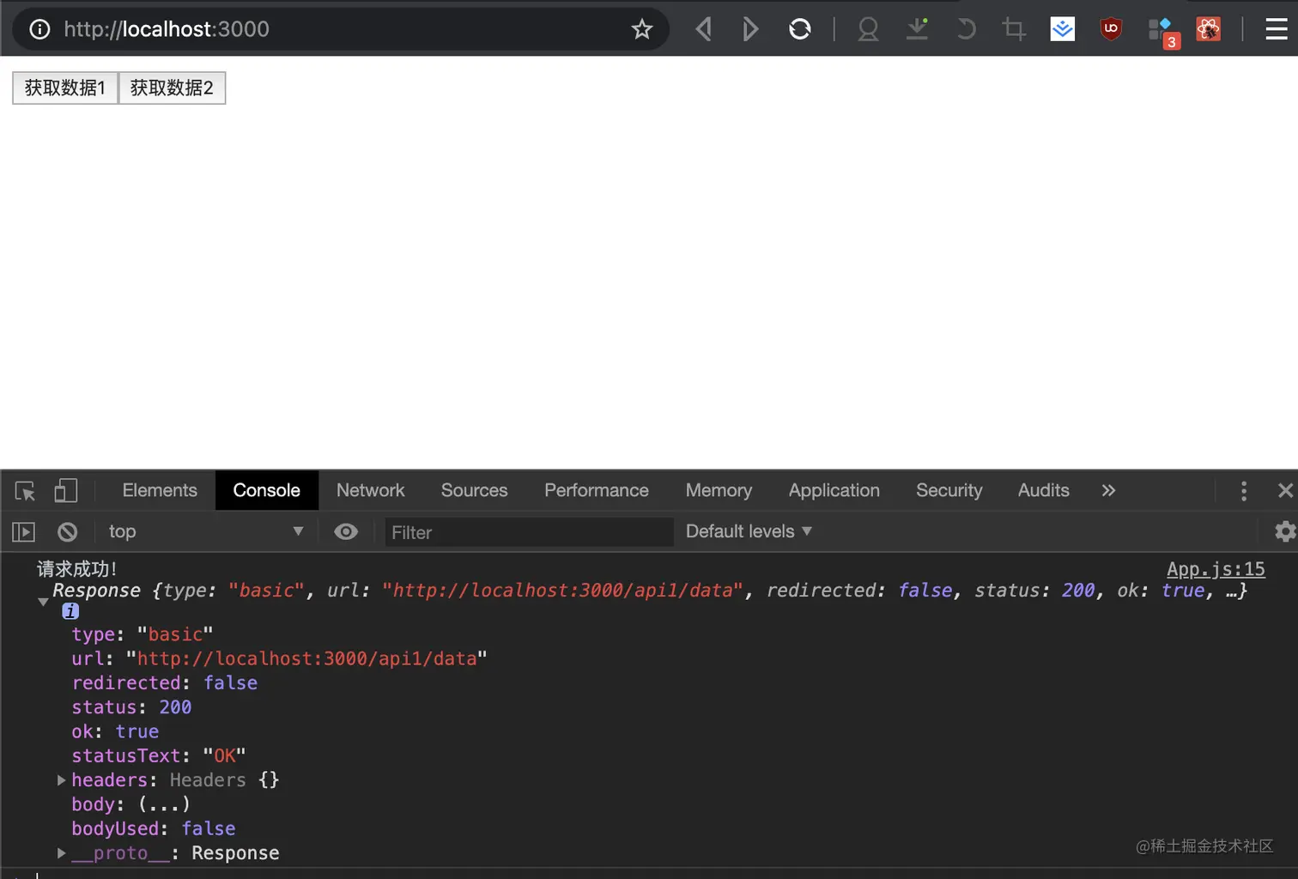
Task: Open the React DevTools extension icon
Action: click(x=1208, y=29)
